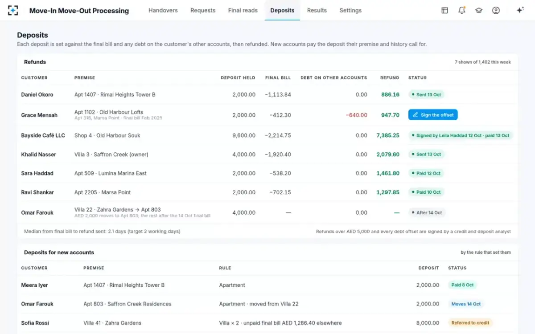Screen dimensions: 535x334
Task: Open the Final reads tab
Action: 243,10
